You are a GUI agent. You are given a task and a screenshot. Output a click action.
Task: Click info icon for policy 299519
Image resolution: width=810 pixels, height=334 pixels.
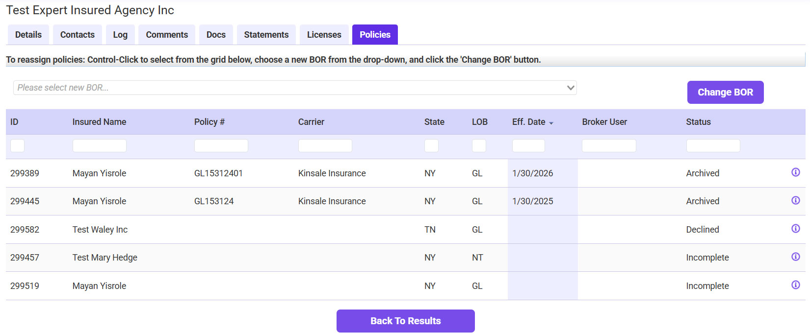[795, 285]
